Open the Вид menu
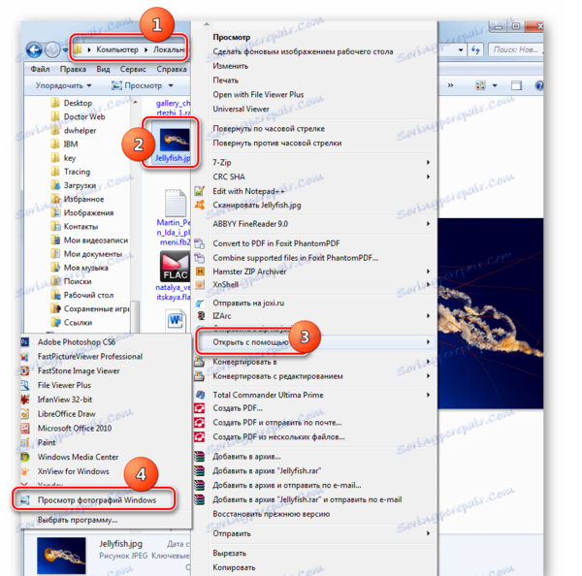The image size is (582, 576). (x=103, y=69)
